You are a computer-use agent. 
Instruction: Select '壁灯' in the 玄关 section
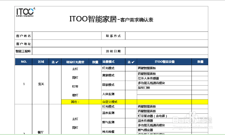point(75,95)
